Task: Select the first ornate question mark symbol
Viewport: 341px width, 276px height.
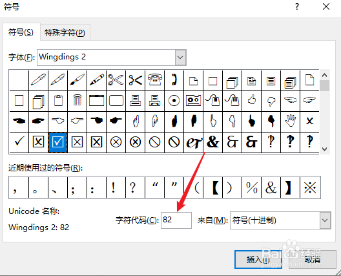Action: coord(271,142)
